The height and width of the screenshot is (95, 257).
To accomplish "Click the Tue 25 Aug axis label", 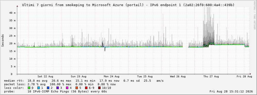I will point(145,77).
